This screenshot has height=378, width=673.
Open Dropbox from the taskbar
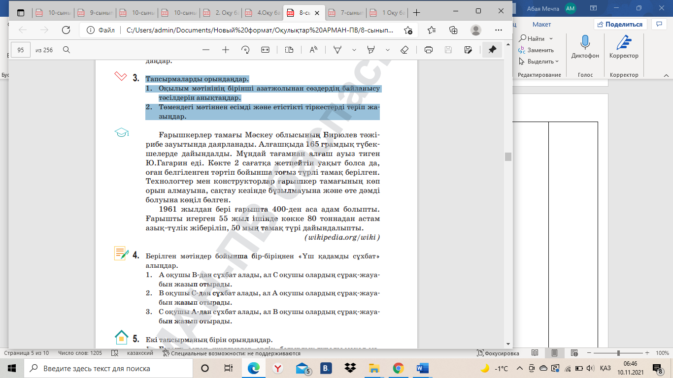350,368
